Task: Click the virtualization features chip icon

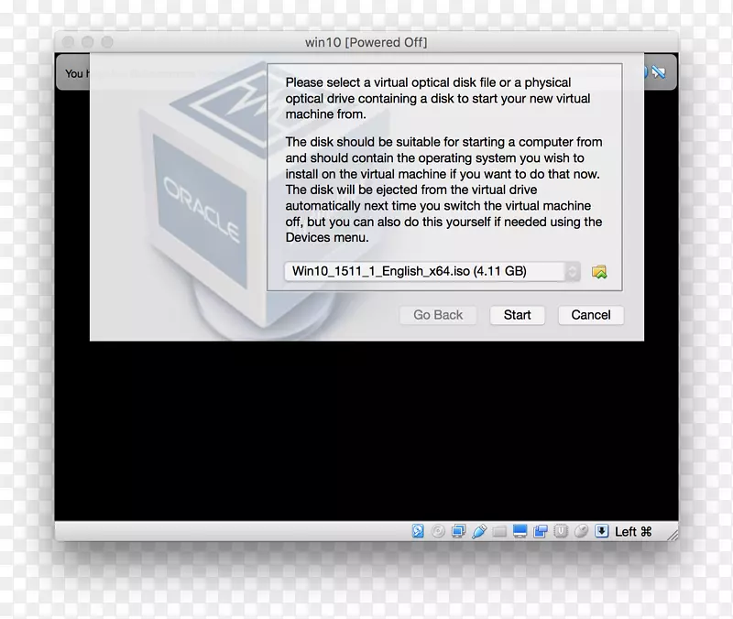Action: [x=560, y=530]
